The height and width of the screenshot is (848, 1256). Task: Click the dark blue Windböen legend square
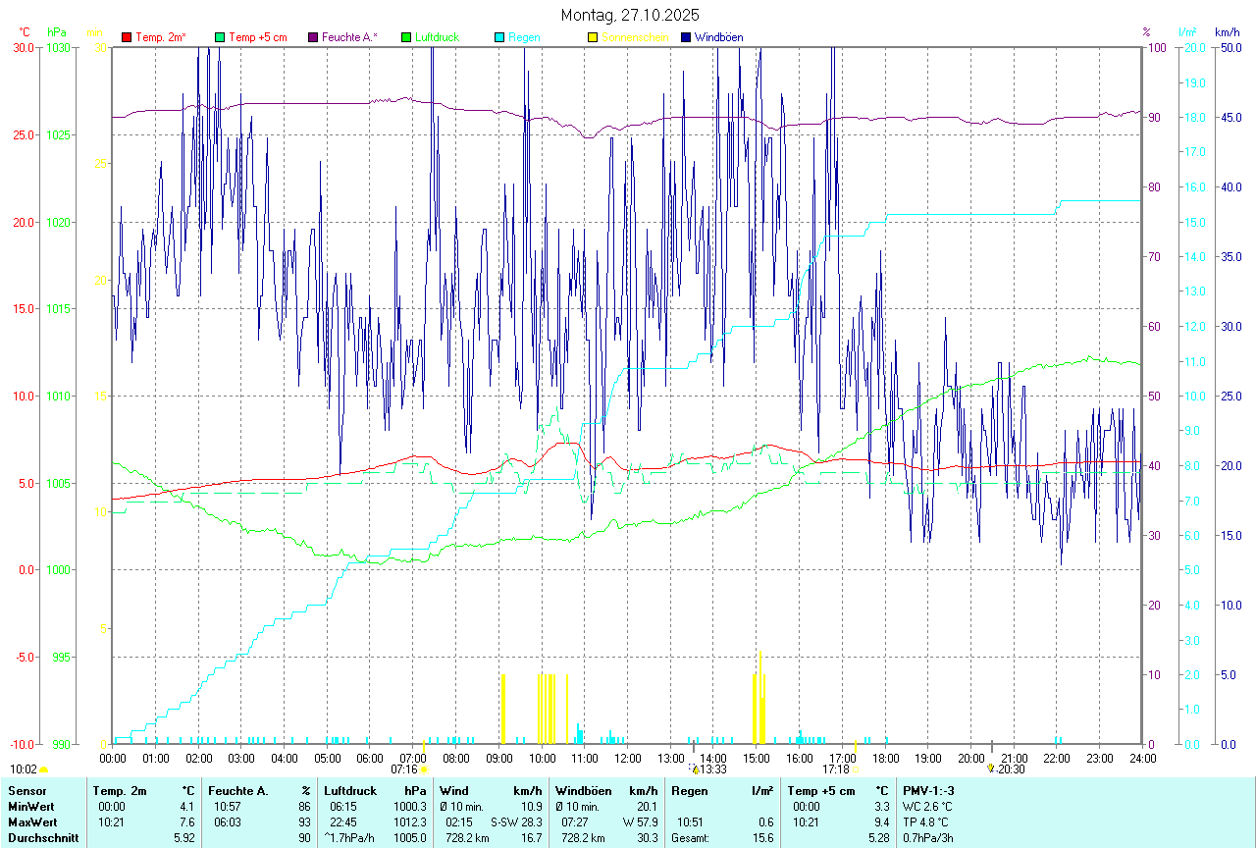tap(685, 37)
